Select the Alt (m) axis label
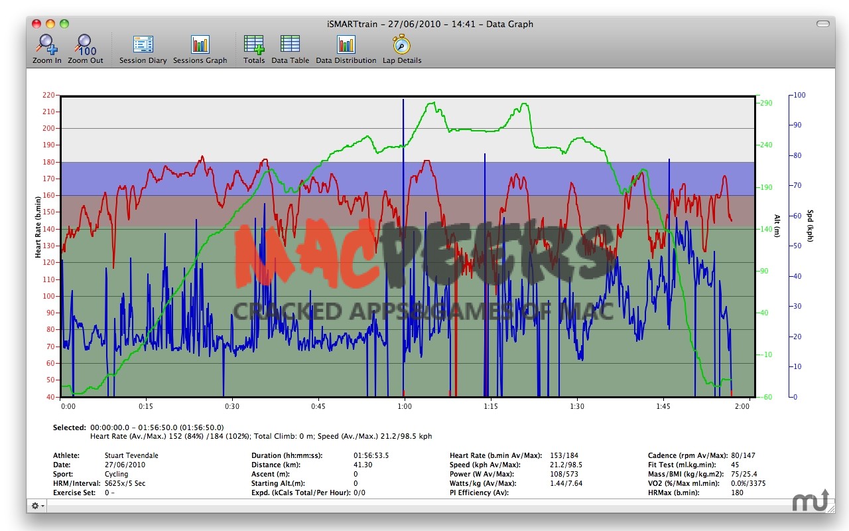The width and height of the screenshot is (849, 531). tap(777, 227)
